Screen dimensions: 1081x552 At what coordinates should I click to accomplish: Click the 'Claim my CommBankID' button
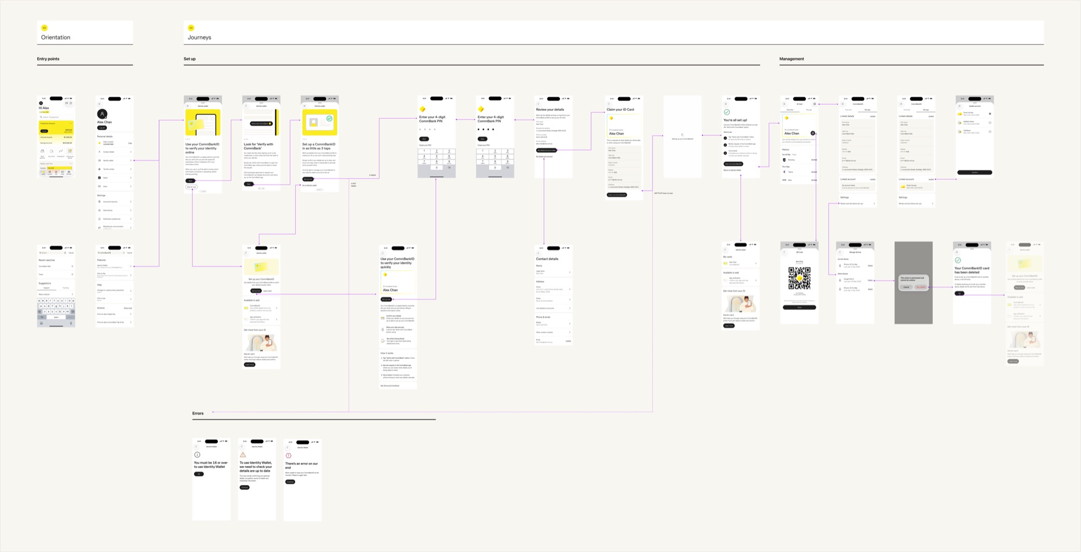[617, 195]
